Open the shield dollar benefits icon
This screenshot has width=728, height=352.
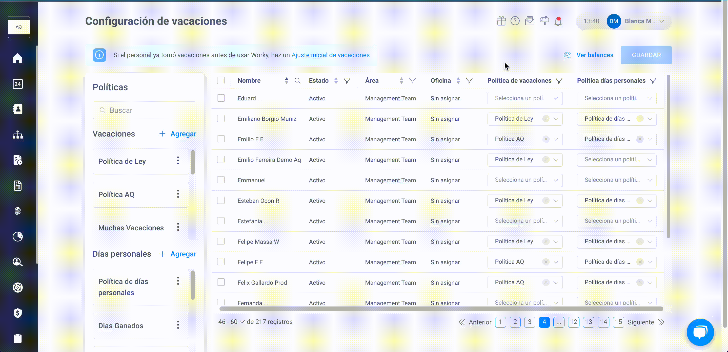[x=17, y=313]
